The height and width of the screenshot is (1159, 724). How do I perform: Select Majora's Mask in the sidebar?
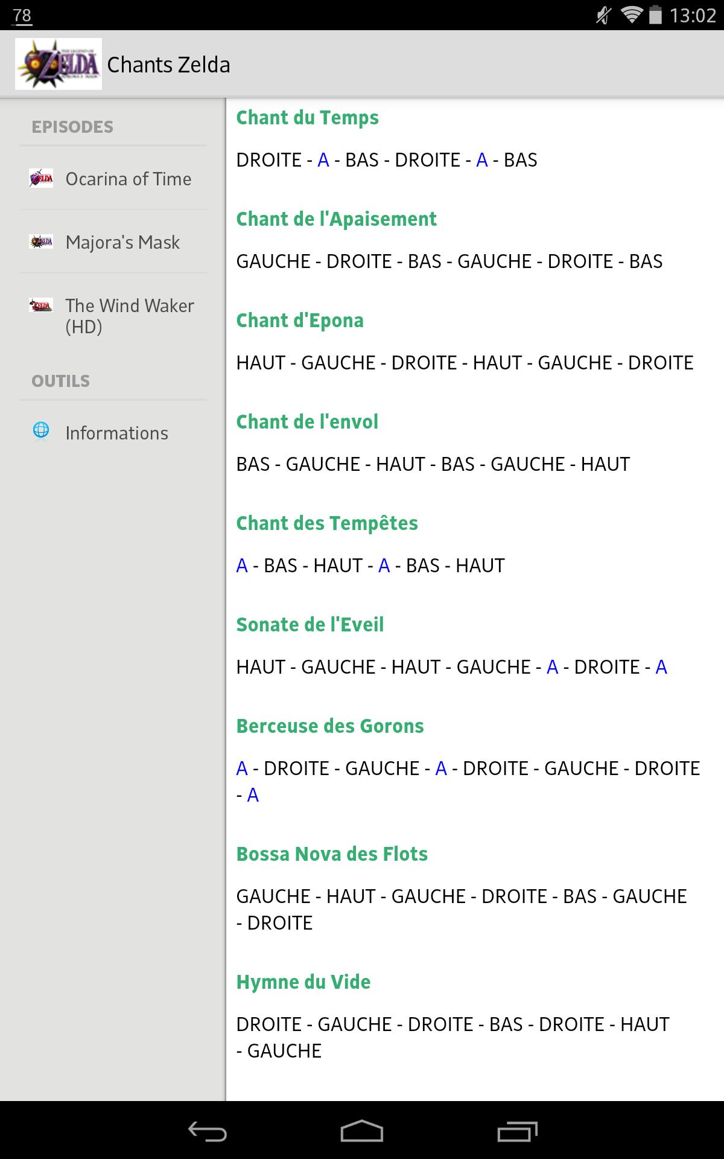(122, 243)
